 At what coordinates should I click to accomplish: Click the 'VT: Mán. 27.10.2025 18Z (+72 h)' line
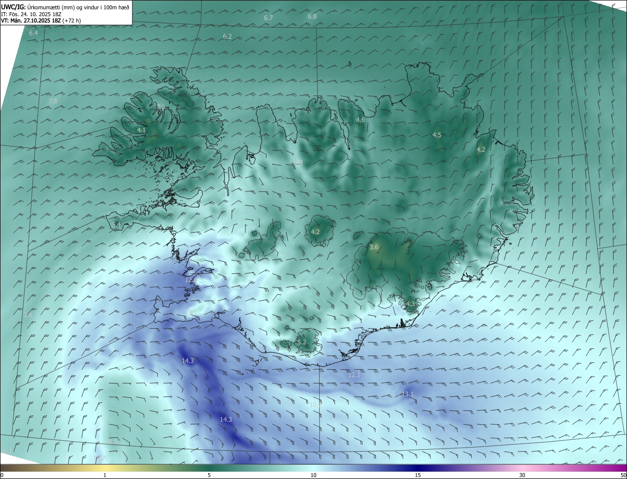coord(41,21)
